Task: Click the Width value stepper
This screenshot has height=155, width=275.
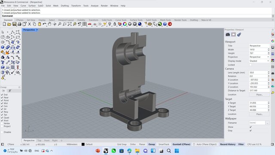Action: [x=269, y=50]
